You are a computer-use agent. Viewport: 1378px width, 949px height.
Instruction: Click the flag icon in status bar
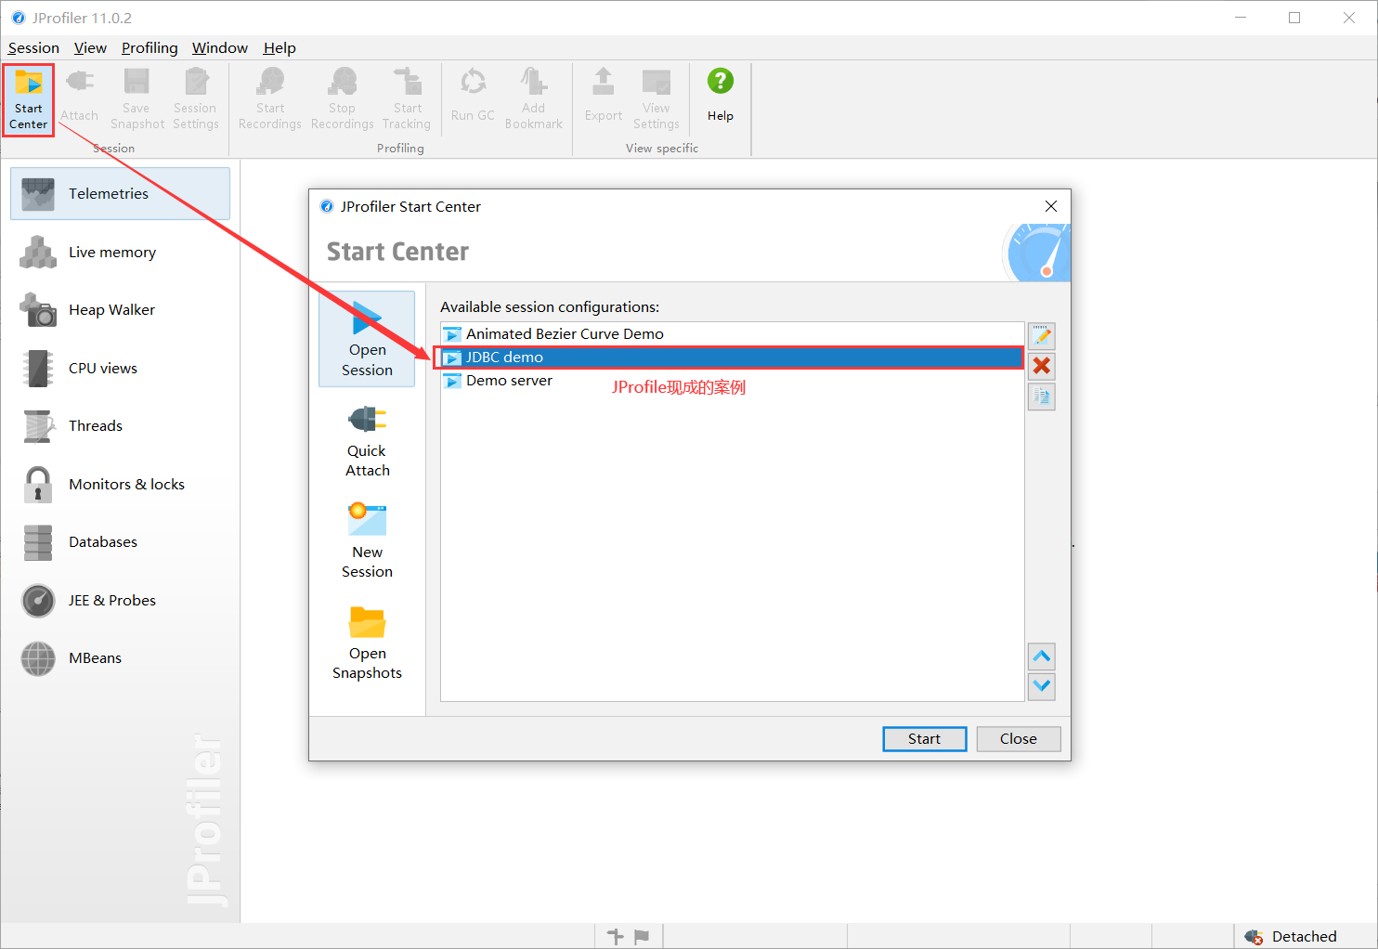[642, 936]
